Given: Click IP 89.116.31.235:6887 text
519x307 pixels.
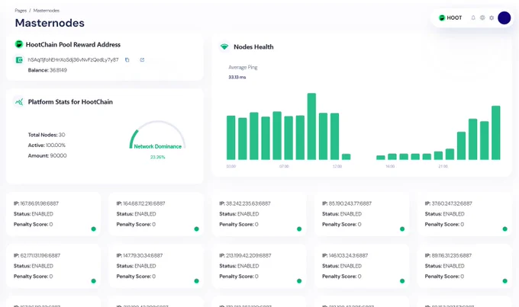Looking at the screenshot, I should point(452,255).
